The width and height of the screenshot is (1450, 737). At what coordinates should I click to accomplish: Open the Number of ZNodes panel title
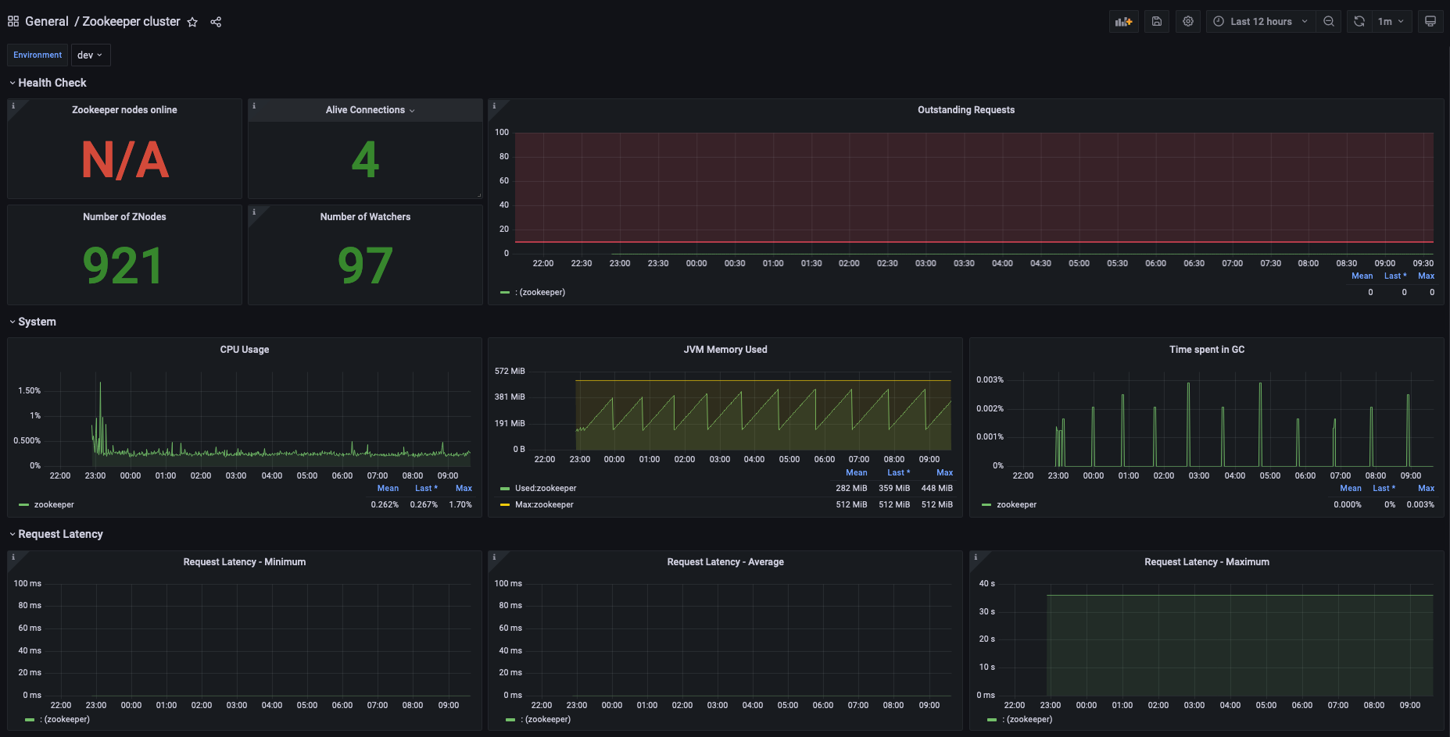(x=124, y=217)
